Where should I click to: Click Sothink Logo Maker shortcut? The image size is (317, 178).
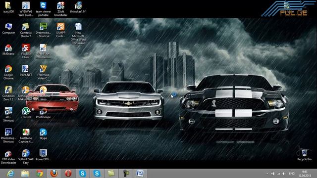pyautogui.click(x=26, y=93)
